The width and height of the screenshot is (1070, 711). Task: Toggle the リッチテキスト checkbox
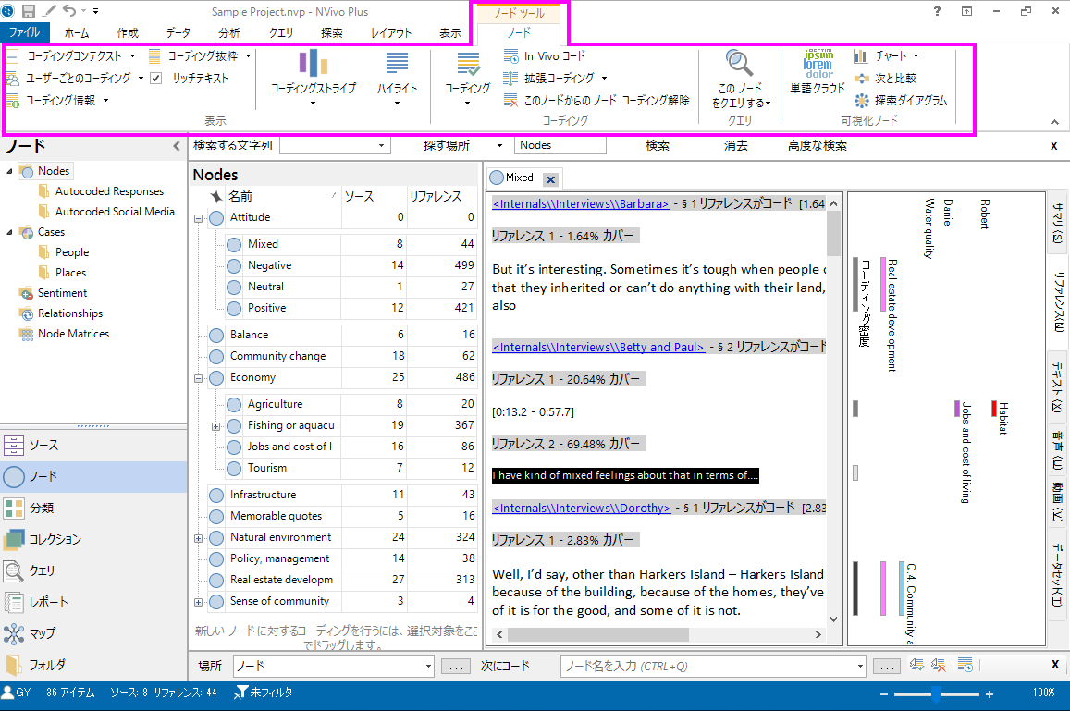click(x=156, y=79)
